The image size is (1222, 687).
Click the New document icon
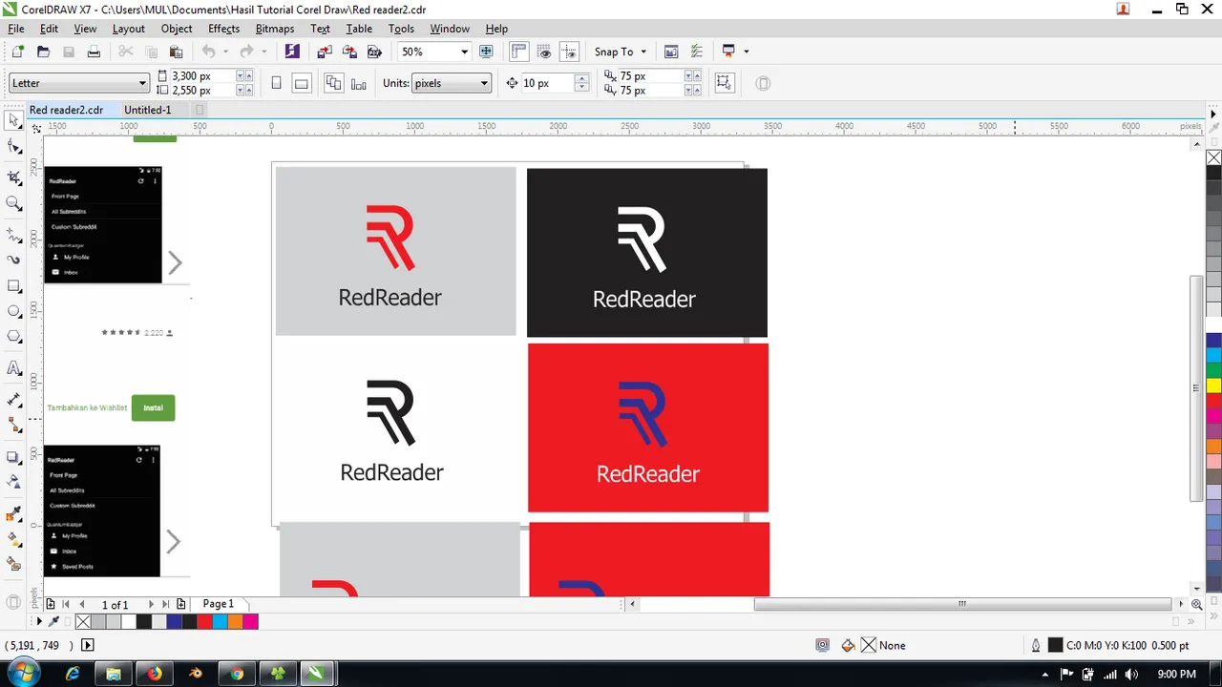click(x=18, y=52)
